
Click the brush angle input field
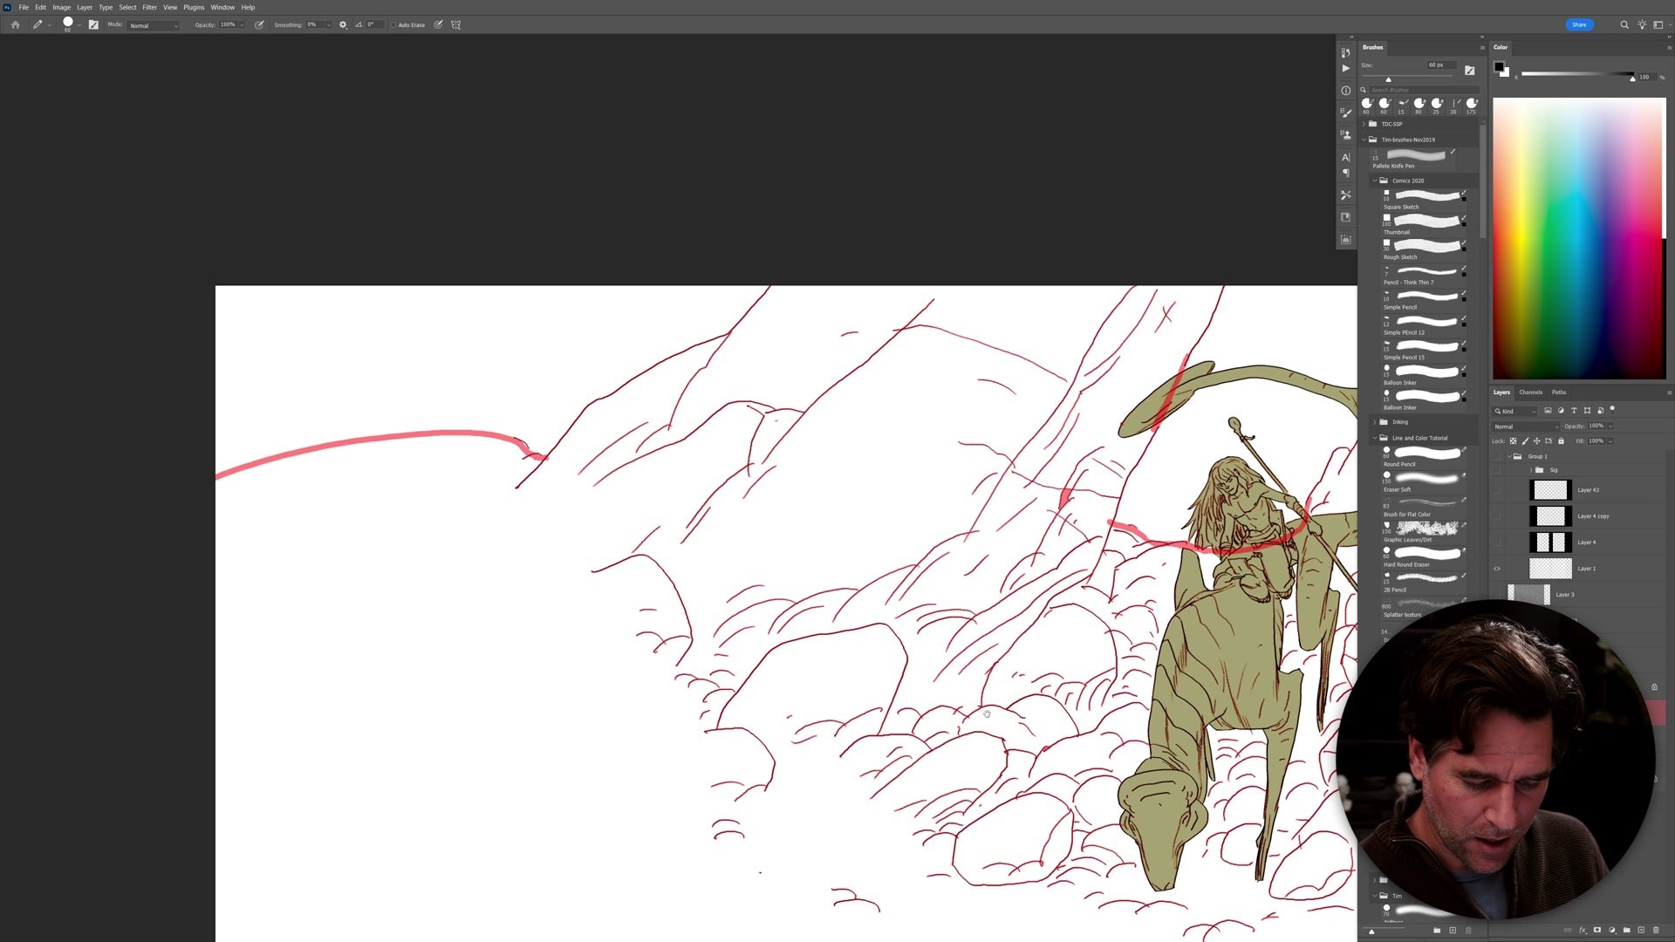pos(374,25)
